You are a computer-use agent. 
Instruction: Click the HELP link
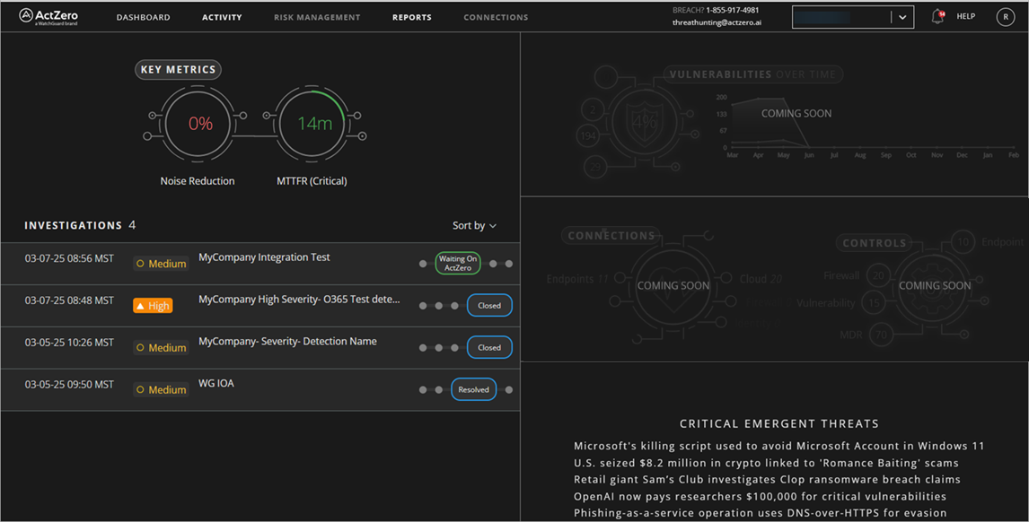tap(965, 16)
